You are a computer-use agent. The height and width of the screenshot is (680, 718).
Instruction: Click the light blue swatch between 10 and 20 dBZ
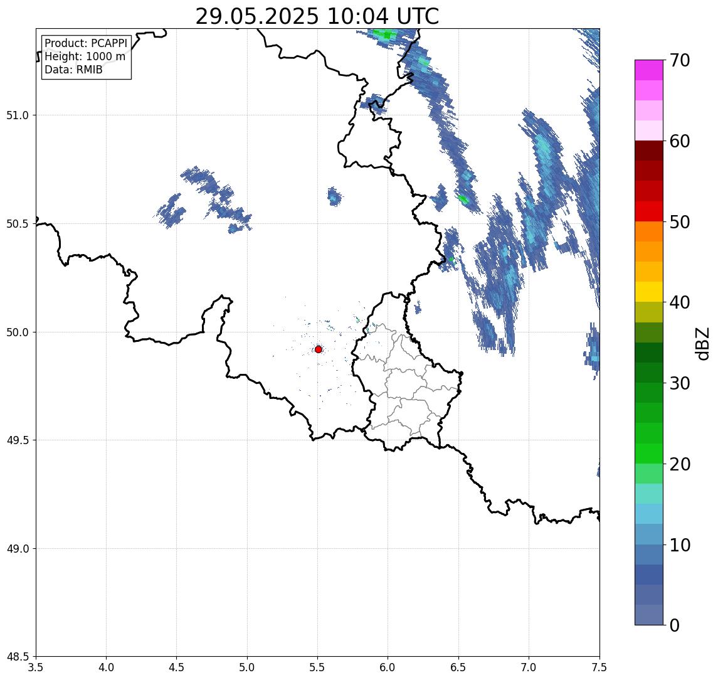[x=649, y=514]
